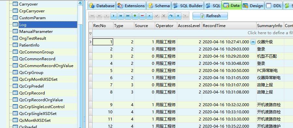Click the table list scrollbar up arrow
Viewport: 293px width, 128px height.
click(x=80, y=3)
